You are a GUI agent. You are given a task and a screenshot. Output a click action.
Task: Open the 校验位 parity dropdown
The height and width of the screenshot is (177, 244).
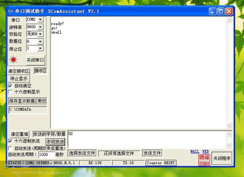tap(40, 34)
